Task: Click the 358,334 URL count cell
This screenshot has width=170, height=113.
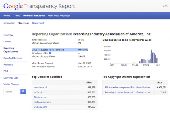Action: 91,102
